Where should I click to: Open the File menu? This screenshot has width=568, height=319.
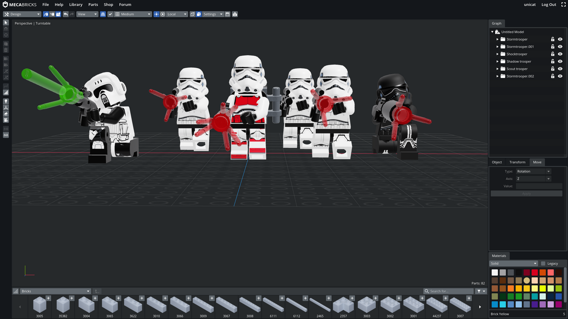(x=46, y=4)
